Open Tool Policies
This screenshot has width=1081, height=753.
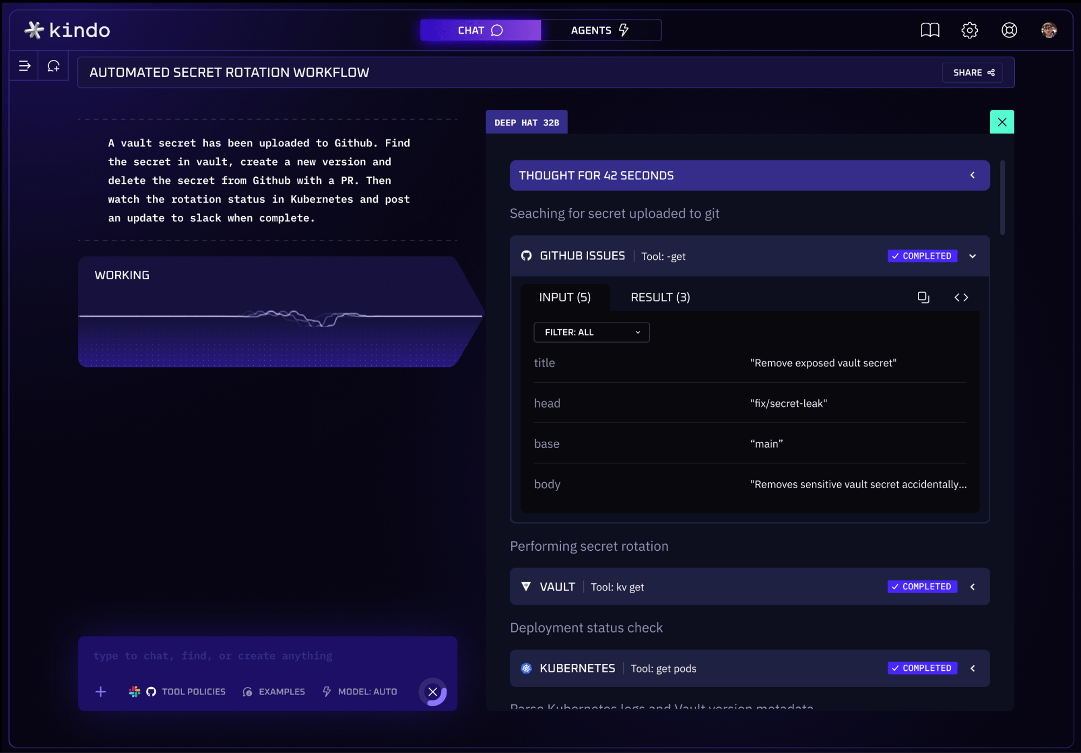(193, 691)
